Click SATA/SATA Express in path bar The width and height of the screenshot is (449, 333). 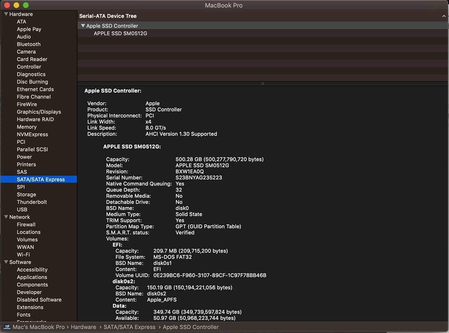click(129, 327)
